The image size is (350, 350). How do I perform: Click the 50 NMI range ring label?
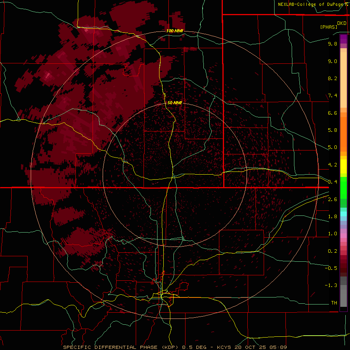pos(175,103)
